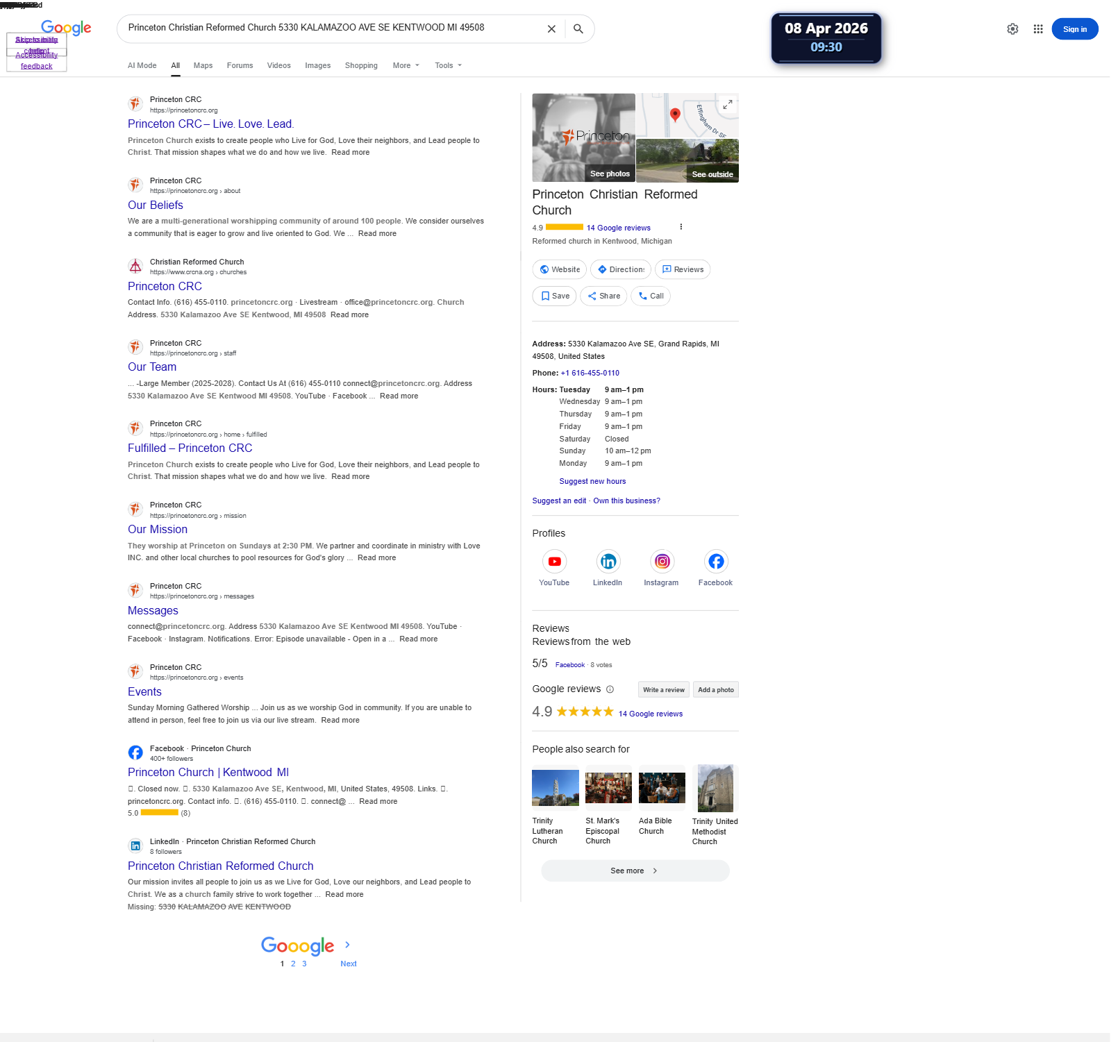Click the Website button in knowledge panel
Screen dimensions: 1118x1042
tap(559, 269)
